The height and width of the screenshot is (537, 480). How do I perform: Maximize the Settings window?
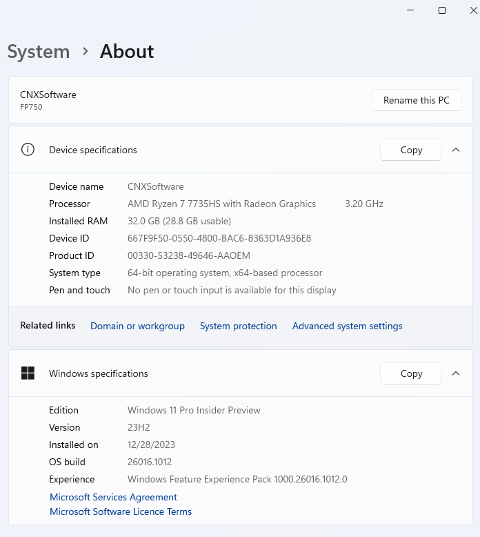[442, 10]
